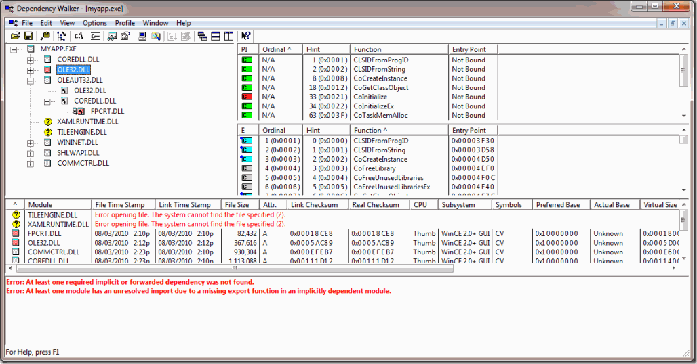Open the Profile menu

pos(125,23)
